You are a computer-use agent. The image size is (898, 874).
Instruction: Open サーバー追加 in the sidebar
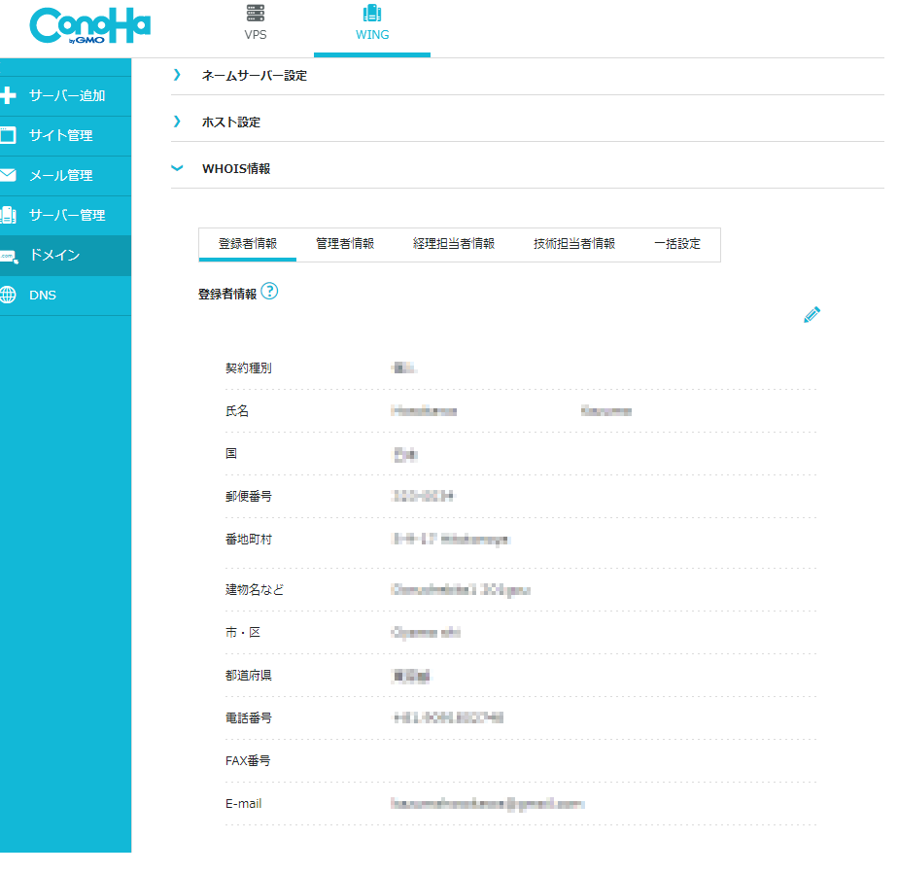point(67,95)
